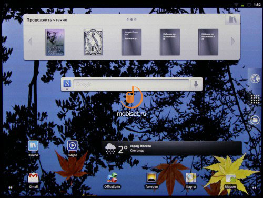Focus the Google search field
263x198 pixels.
pyautogui.click(x=131, y=84)
